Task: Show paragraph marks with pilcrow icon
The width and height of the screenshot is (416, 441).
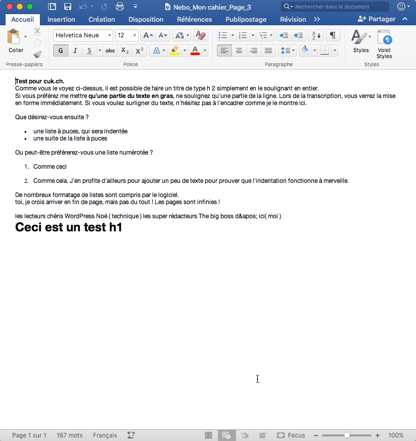Action: tap(333, 35)
